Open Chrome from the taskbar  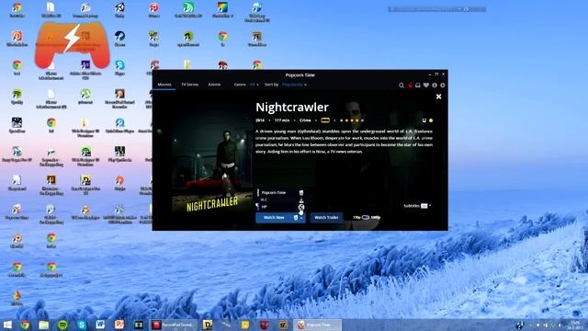click(x=25, y=325)
